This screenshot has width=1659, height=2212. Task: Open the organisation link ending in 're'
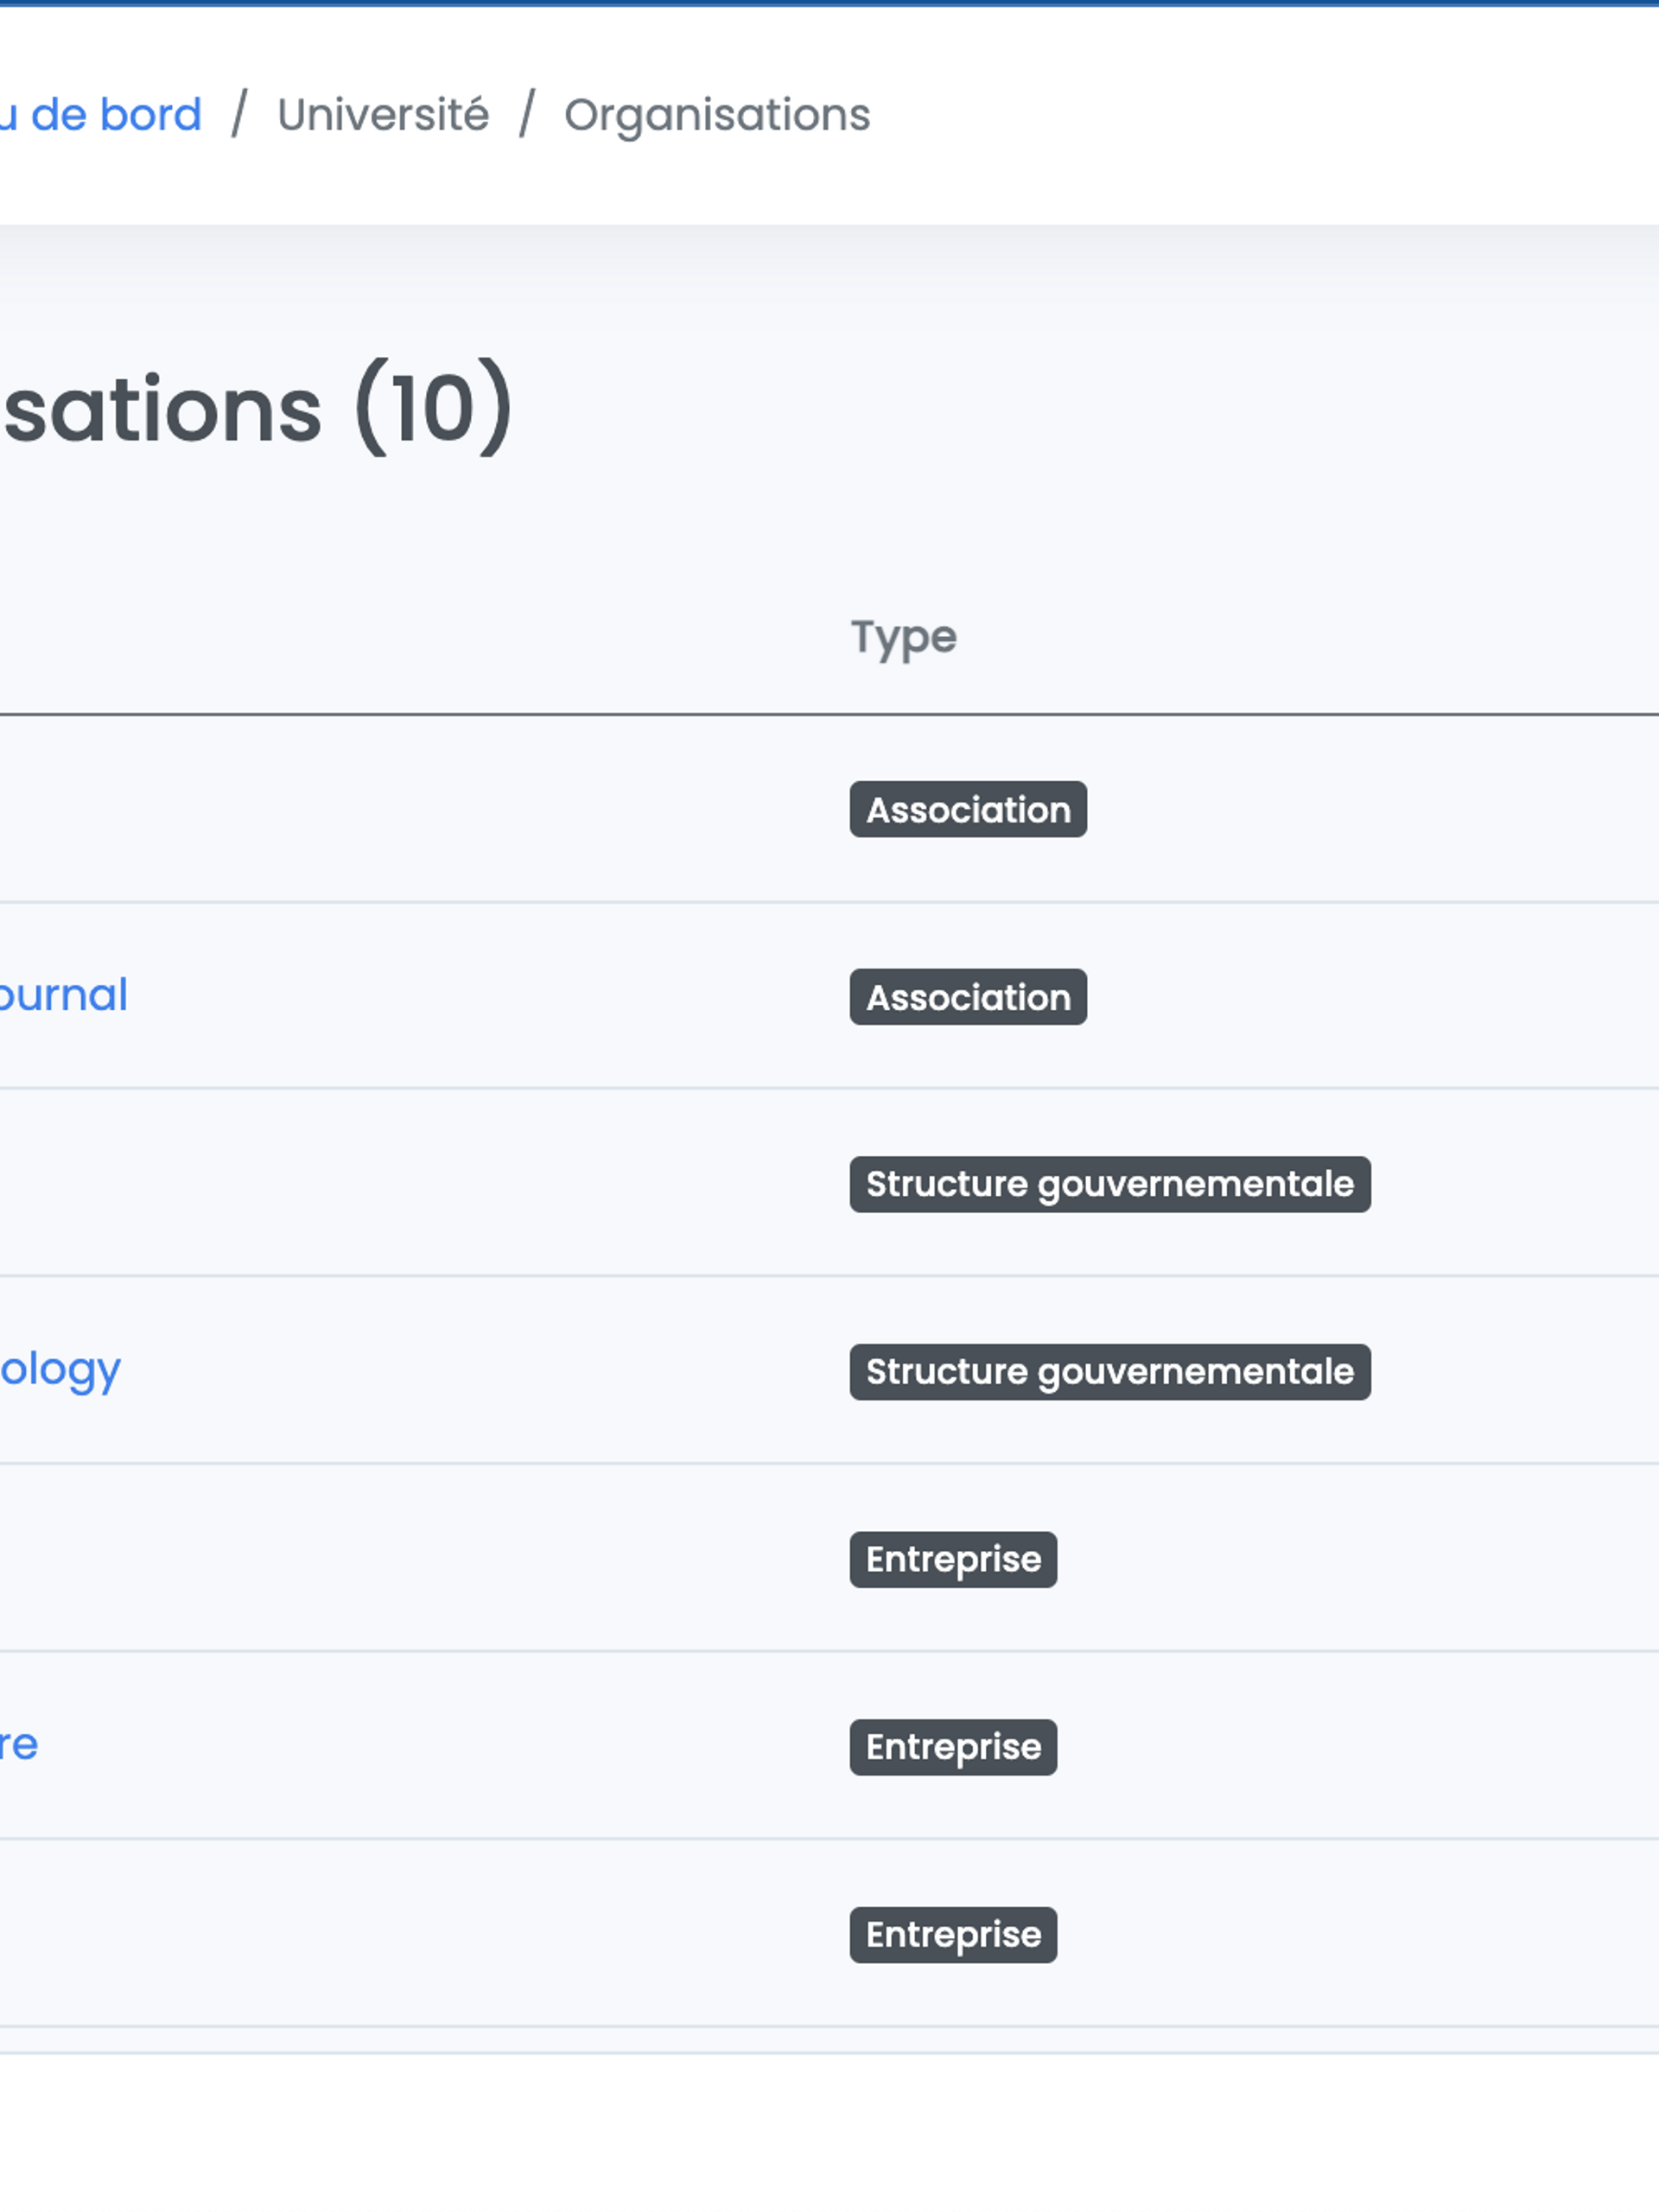point(18,1745)
